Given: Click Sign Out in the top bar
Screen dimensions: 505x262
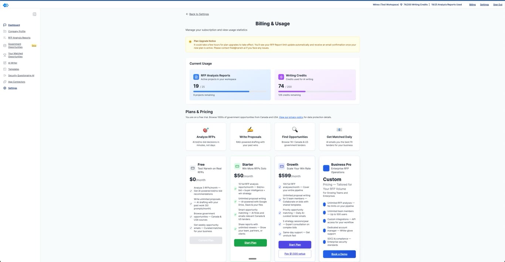Looking at the screenshot, I should (498, 5).
